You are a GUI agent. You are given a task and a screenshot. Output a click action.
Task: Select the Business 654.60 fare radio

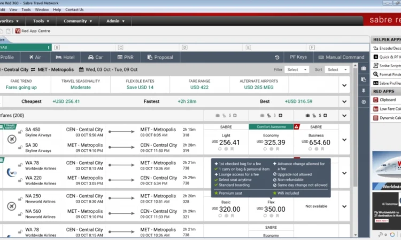coord(310,149)
